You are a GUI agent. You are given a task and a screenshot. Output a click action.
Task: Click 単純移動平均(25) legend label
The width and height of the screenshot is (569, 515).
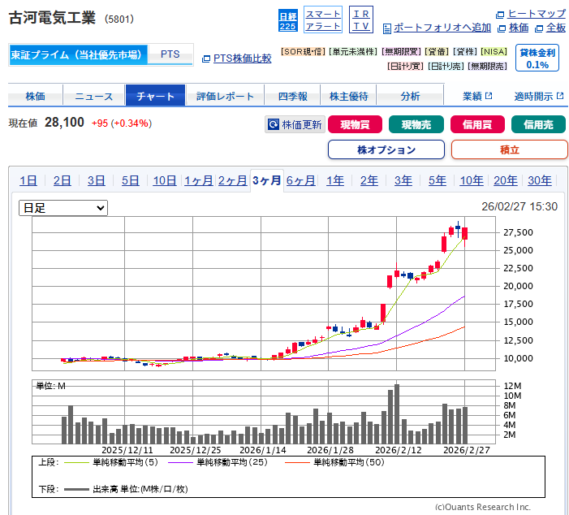coord(232,462)
